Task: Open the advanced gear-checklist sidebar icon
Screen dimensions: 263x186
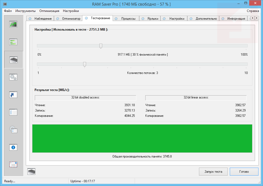Action: coord(13,130)
